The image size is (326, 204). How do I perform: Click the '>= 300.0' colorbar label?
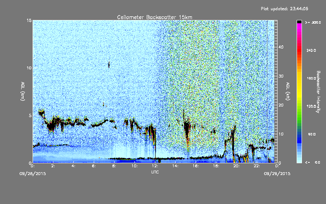tap(313, 22)
